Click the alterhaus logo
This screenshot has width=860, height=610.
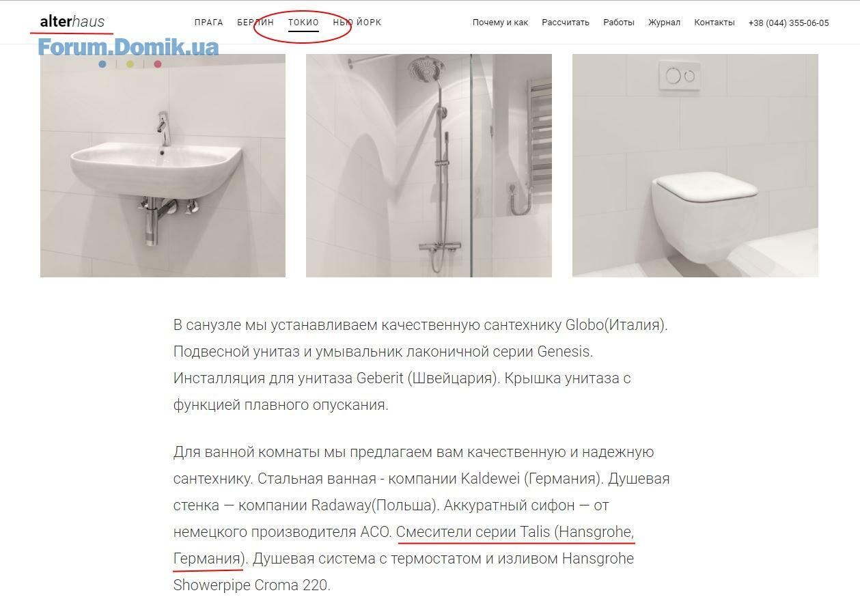(x=72, y=22)
